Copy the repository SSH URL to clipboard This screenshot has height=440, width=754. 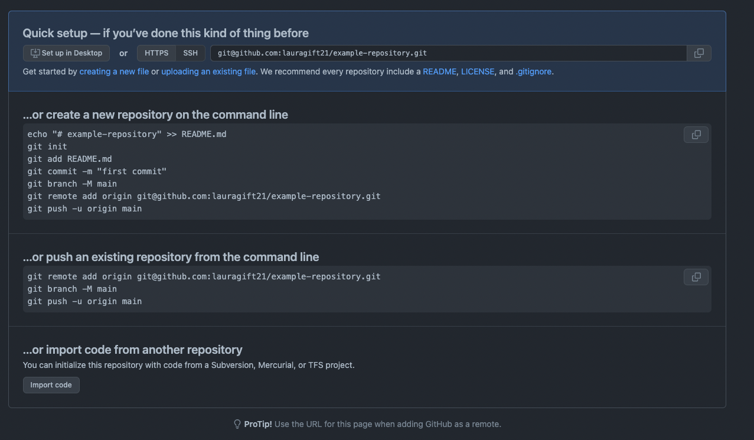click(698, 53)
